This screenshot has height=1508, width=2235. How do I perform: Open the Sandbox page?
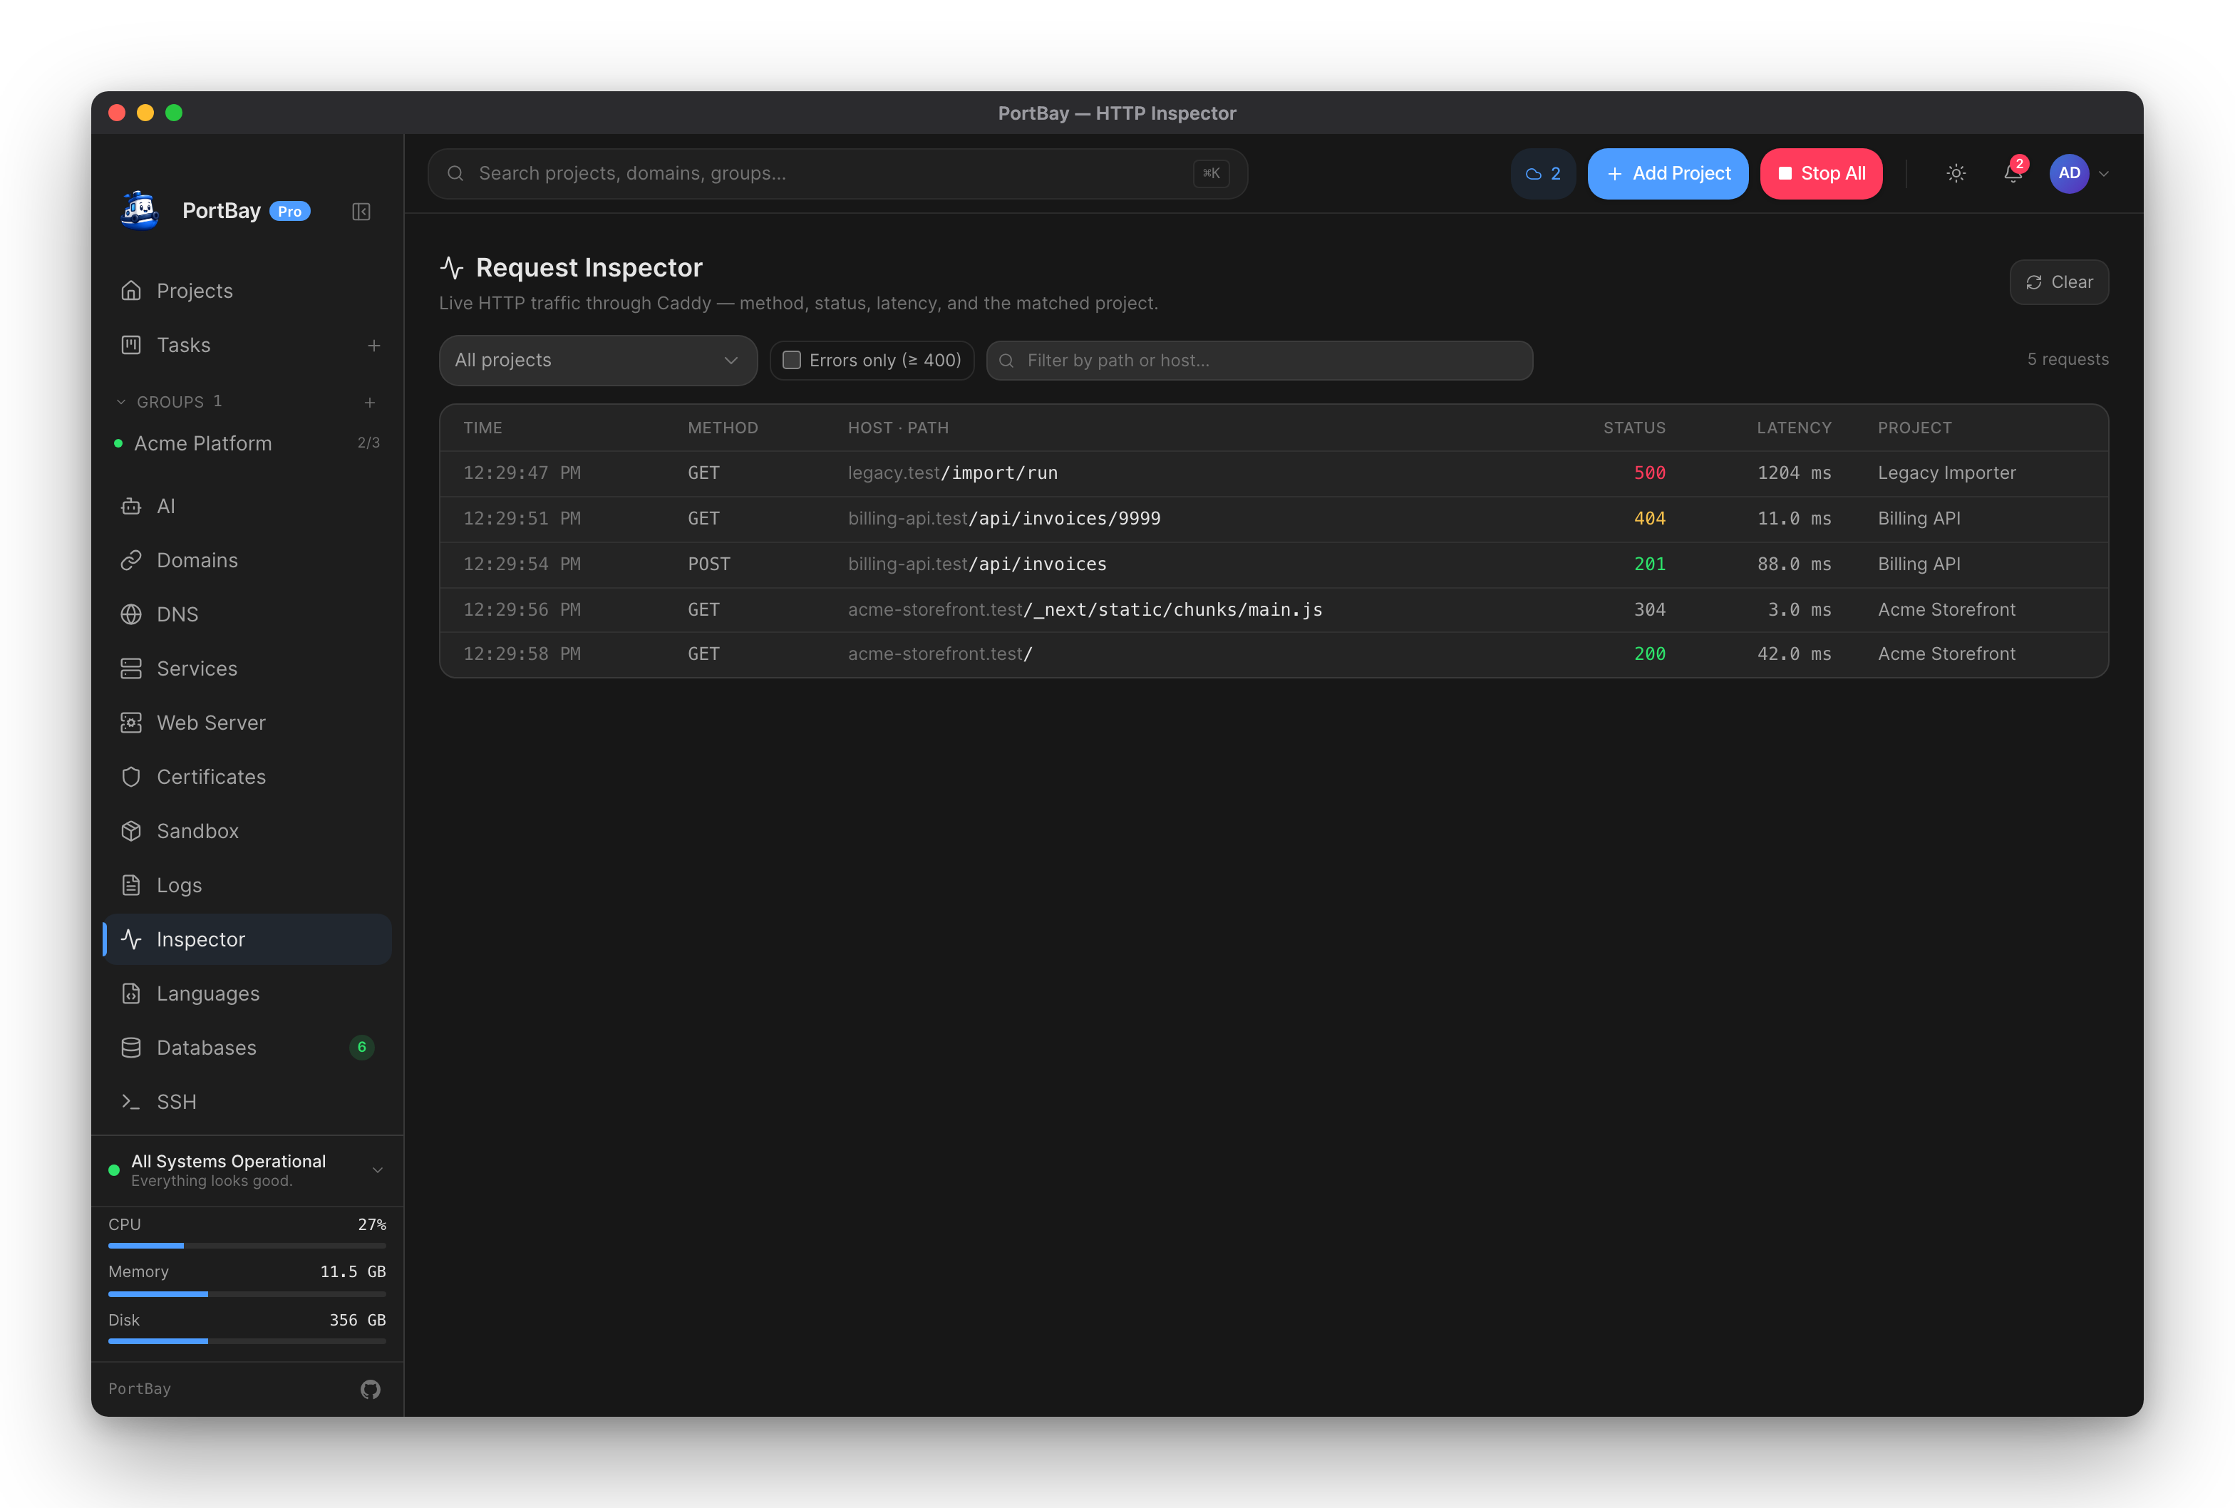247,831
